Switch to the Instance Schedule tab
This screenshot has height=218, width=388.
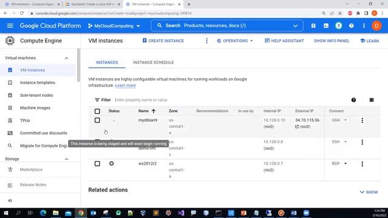point(153,62)
